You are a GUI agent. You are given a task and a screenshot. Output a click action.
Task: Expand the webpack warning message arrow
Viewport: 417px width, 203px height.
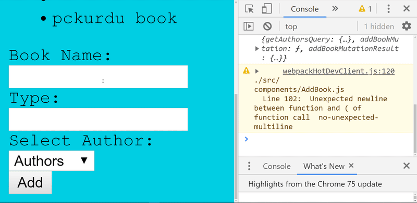[257, 71]
